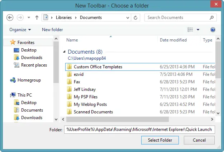
Task: Click the search magnifier icon
Action: pos(211,18)
